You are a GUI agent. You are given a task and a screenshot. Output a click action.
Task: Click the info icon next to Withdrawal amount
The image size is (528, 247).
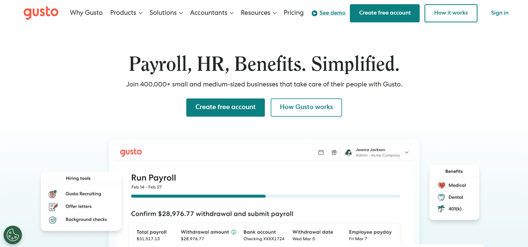coord(234,232)
